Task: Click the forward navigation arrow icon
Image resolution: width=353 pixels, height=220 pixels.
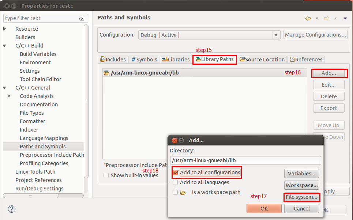Action: tap(326, 18)
